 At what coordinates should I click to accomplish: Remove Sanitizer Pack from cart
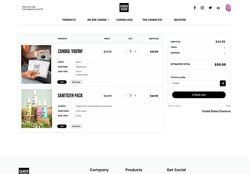tap(76, 126)
